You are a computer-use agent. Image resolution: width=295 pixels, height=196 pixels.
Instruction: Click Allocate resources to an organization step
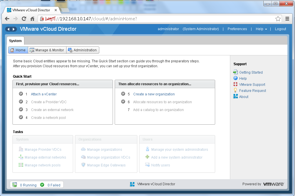pyautogui.click(x=162, y=102)
